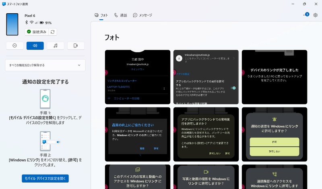Toggle the phone sound volume button
322x189 pixels.
coord(35,45)
